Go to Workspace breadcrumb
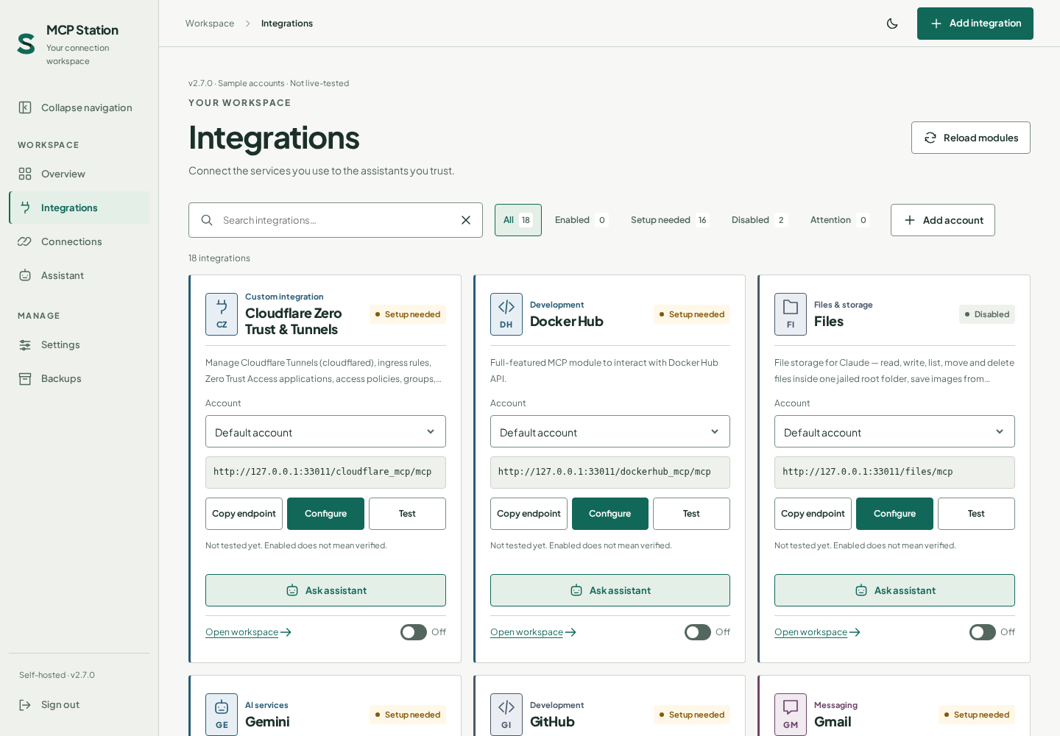The height and width of the screenshot is (736, 1060). [x=210, y=24]
